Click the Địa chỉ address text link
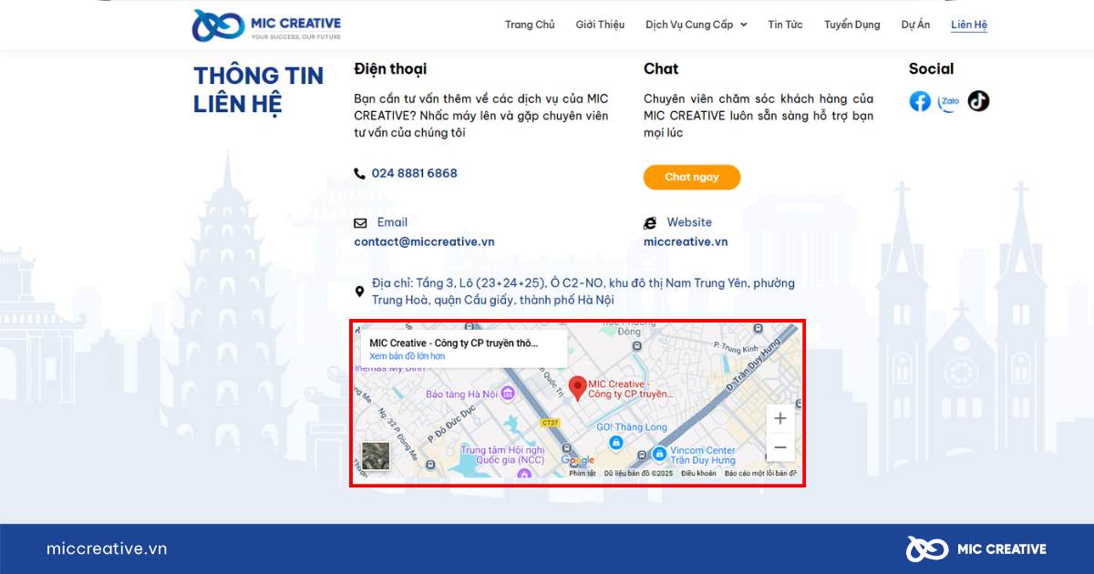The image size is (1094, 574). [x=583, y=292]
